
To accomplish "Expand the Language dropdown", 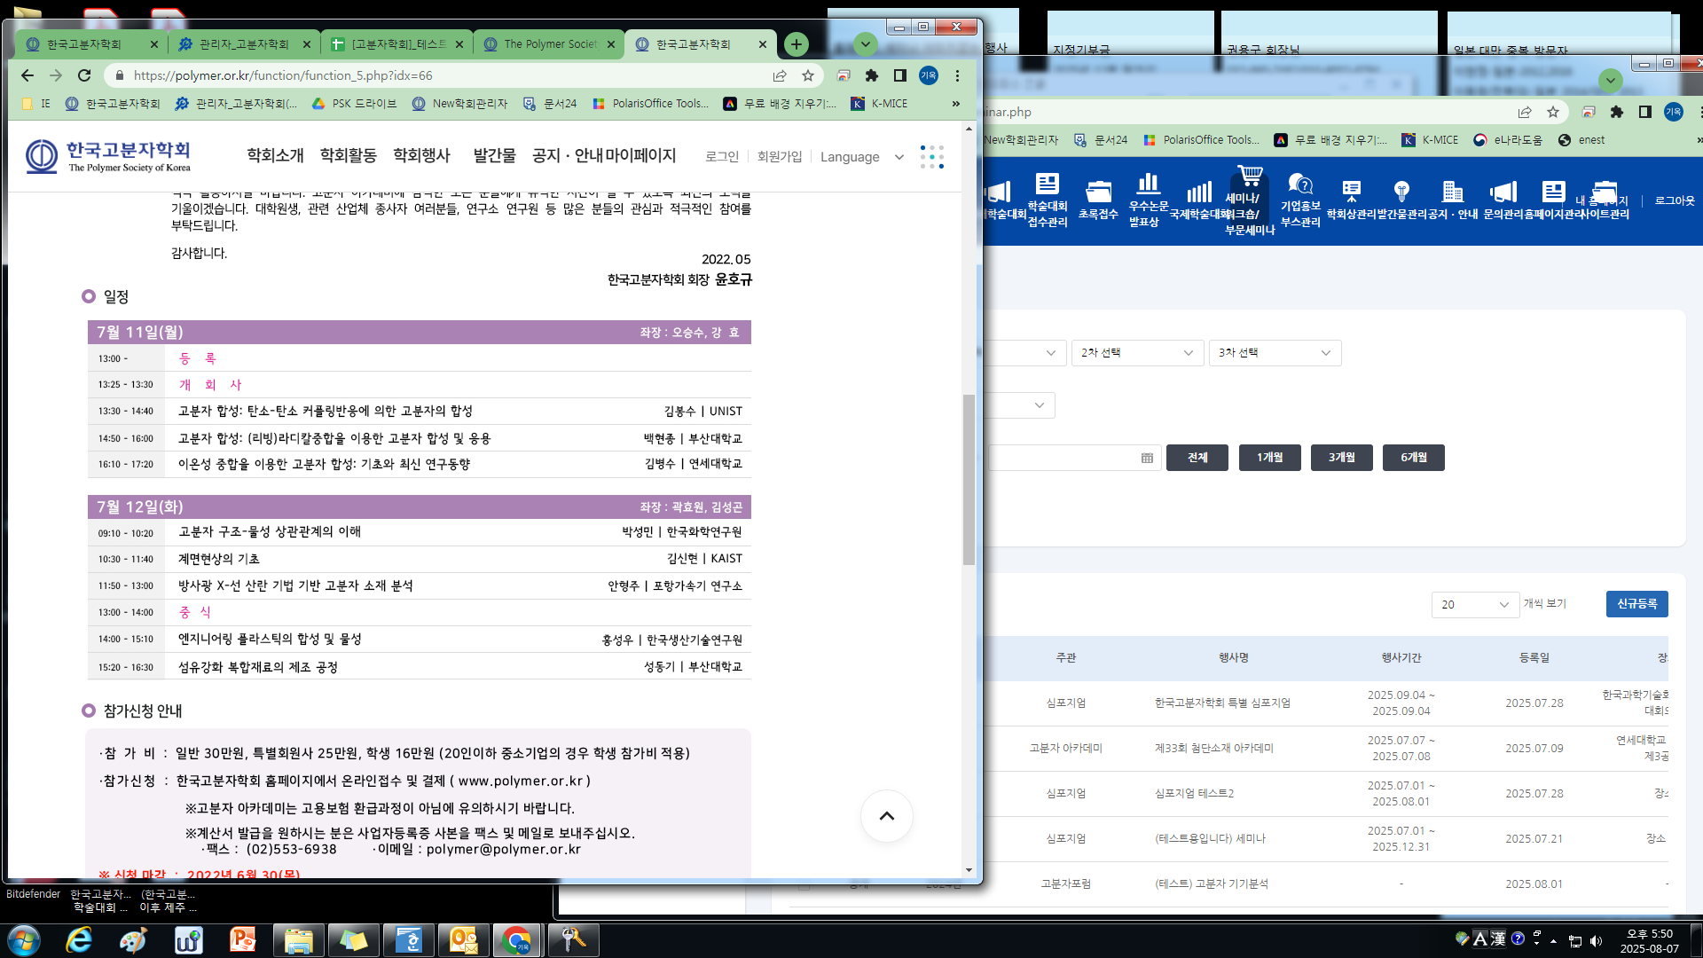I will 861,157.
